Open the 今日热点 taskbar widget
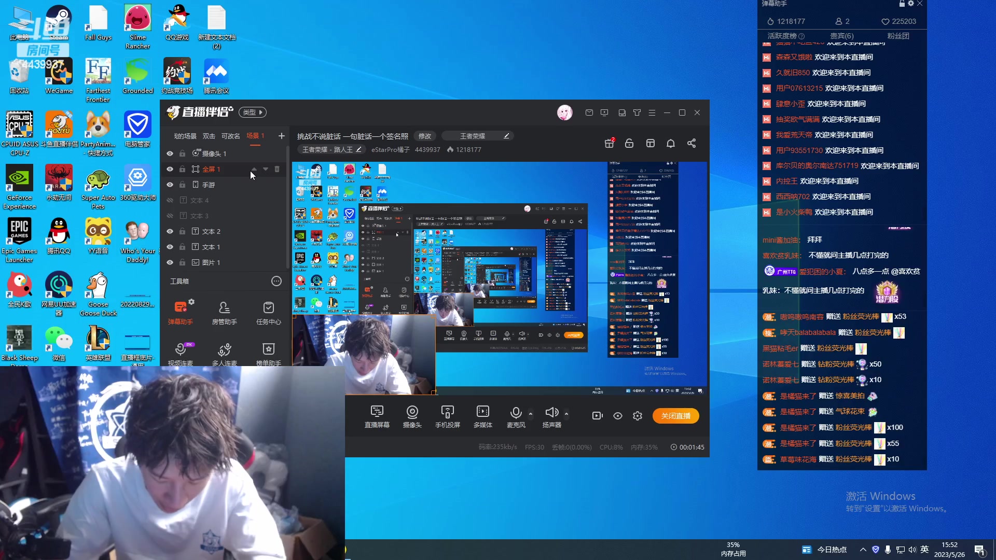 click(x=824, y=550)
